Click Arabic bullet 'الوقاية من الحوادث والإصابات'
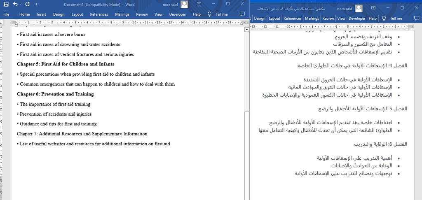The width and height of the screenshot is (422, 200). coord(362,165)
